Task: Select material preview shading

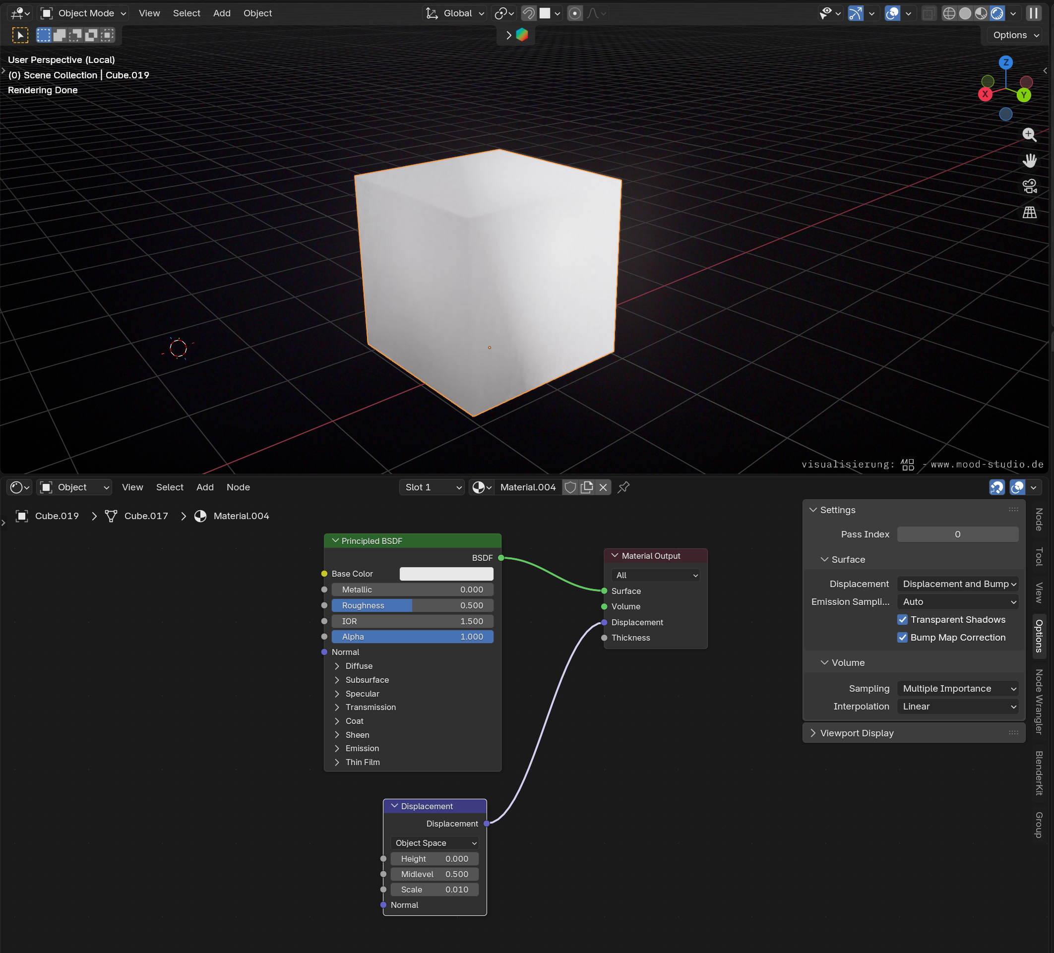Action: click(981, 13)
